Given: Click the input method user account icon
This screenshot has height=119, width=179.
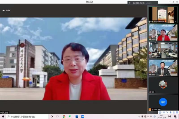Looking at the screenshot, I should coord(174,112).
